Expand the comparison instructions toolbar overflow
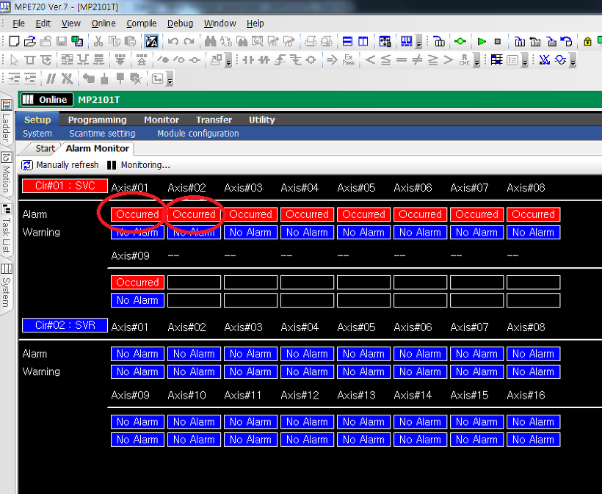602x494 pixels. tap(477, 61)
